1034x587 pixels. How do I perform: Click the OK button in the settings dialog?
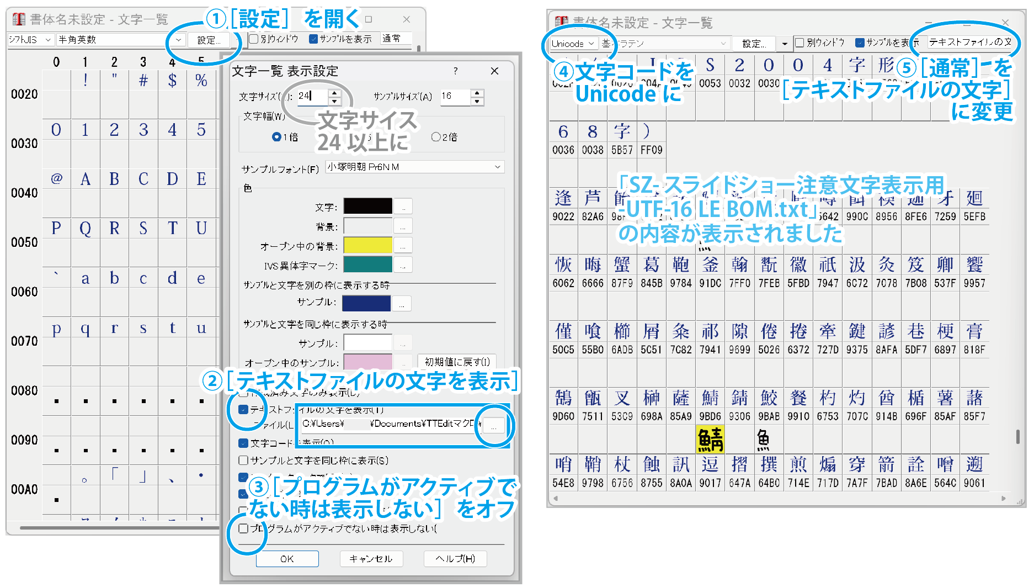coord(287,558)
